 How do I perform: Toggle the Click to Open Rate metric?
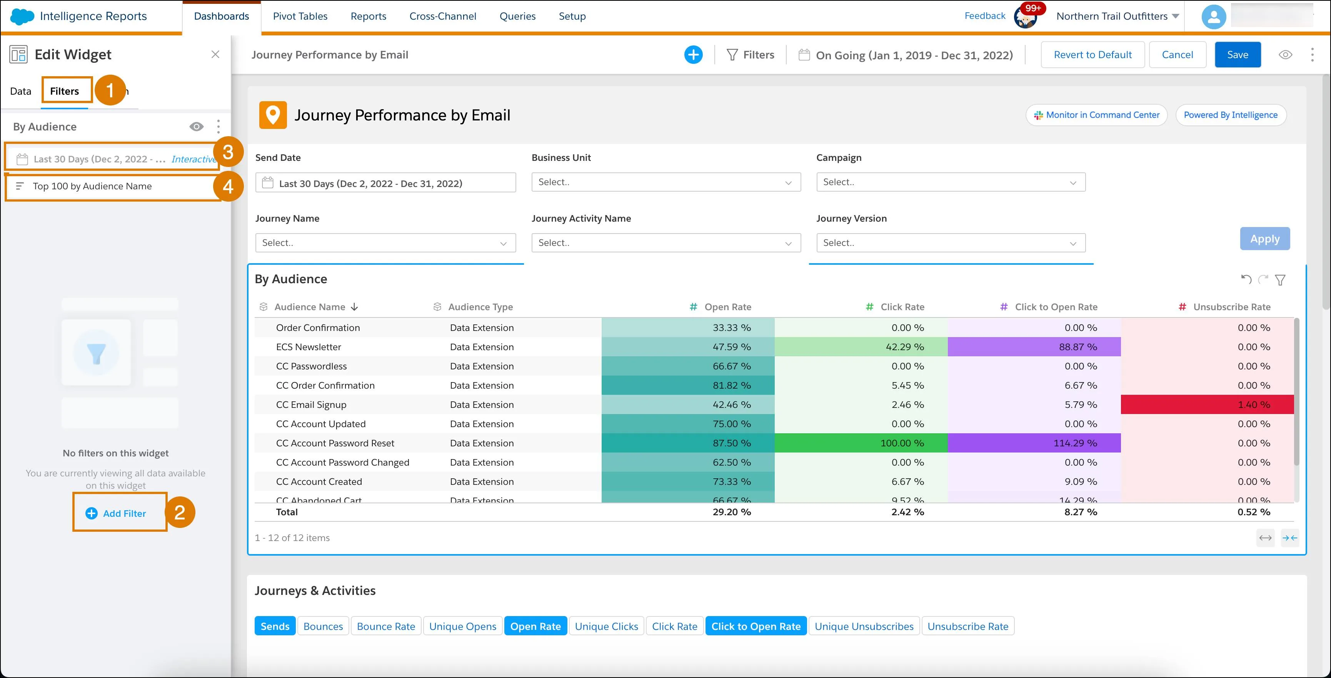754,626
